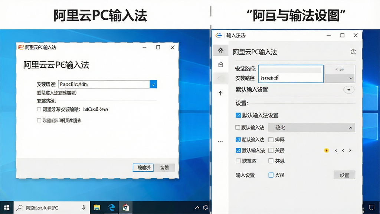
Task: Uncheck the 默认输入法设置 checkbox
Action: (238, 115)
